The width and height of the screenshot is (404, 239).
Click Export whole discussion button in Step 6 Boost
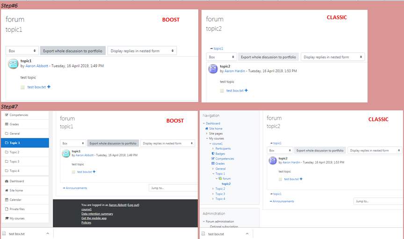point(72,51)
